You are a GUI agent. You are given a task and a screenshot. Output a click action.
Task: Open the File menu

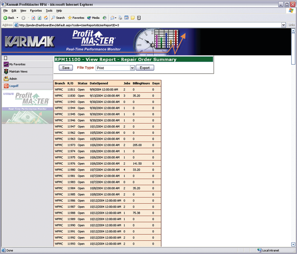[x=6, y=11]
